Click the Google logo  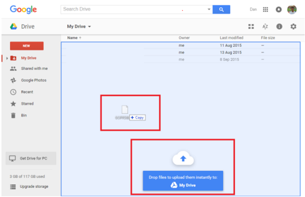click(23, 10)
